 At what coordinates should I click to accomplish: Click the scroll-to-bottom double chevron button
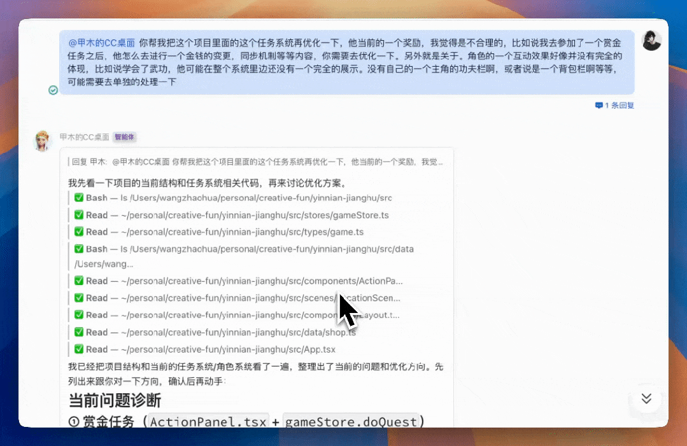click(x=646, y=398)
